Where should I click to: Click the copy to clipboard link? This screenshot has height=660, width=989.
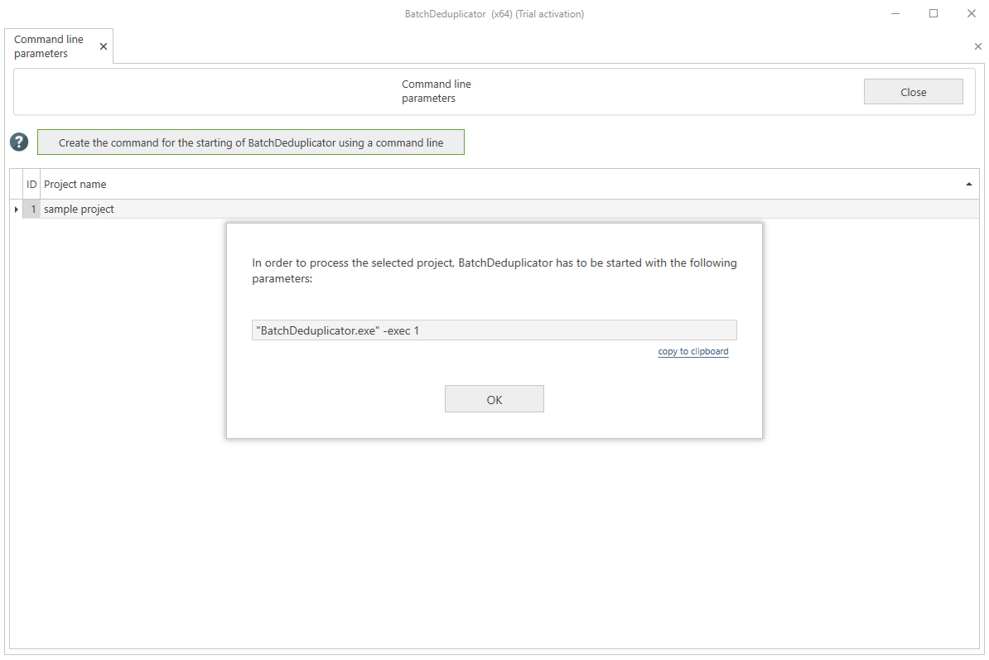pos(693,352)
